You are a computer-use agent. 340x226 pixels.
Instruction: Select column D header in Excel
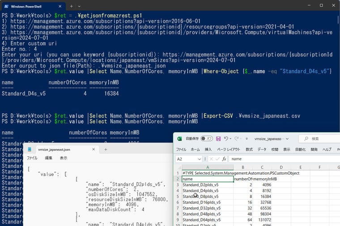pyautogui.click(x=281, y=167)
